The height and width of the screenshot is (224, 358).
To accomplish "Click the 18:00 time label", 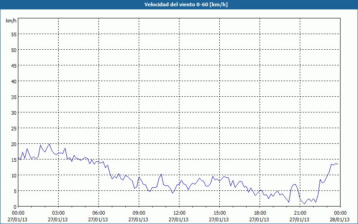I will coord(260,213).
